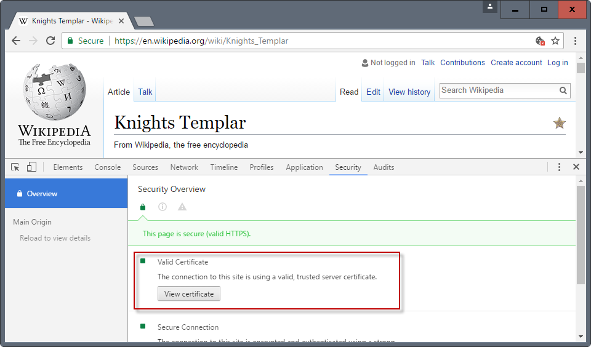Click the page scrollbar down arrow
The image size is (591, 347).
coord(581,153)
